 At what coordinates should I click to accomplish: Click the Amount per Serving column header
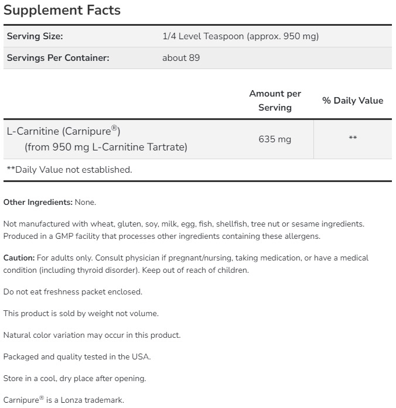tap(275, 100)
